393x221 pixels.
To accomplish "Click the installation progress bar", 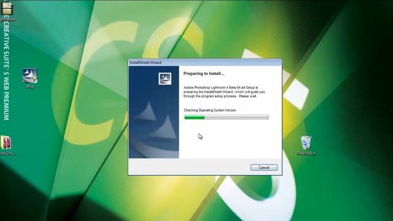I will click(227, 117).
